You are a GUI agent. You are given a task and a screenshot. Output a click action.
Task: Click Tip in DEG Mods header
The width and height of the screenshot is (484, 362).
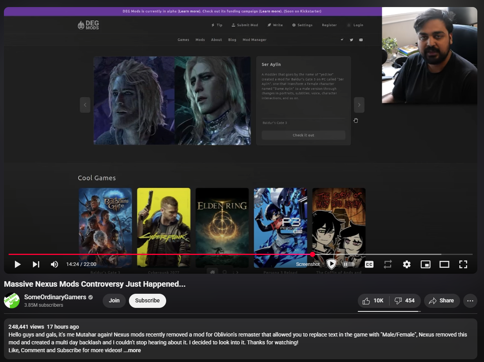(x=217, y=25)
